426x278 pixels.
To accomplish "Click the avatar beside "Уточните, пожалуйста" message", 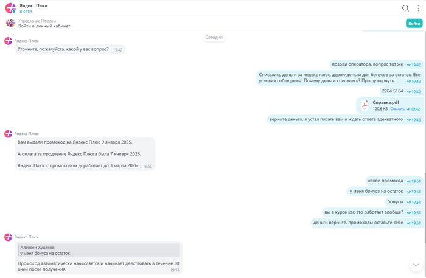I will coord(8,41).
